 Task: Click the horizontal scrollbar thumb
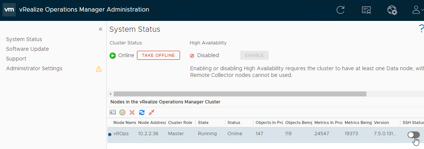click(x=240, y=94)
